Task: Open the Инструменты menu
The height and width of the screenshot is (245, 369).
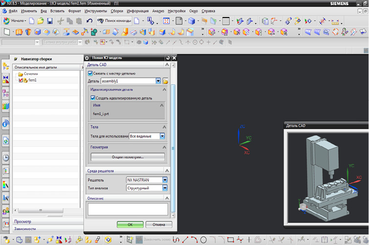Action: [95, 11]
